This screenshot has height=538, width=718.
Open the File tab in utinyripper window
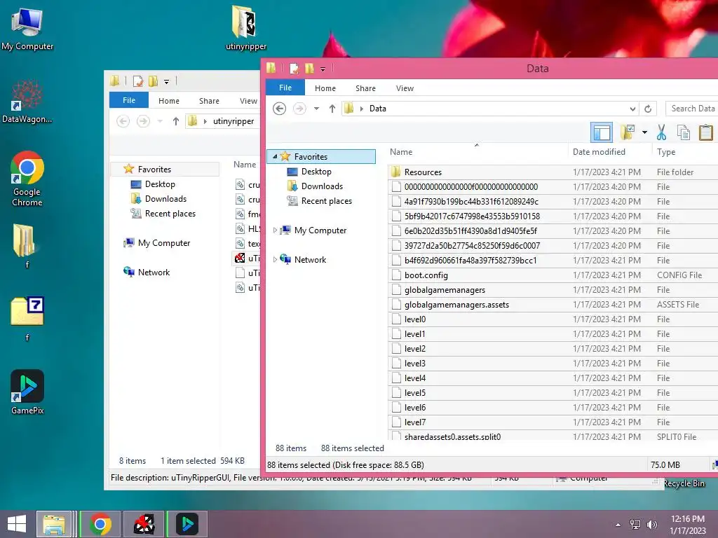point(129,100)
